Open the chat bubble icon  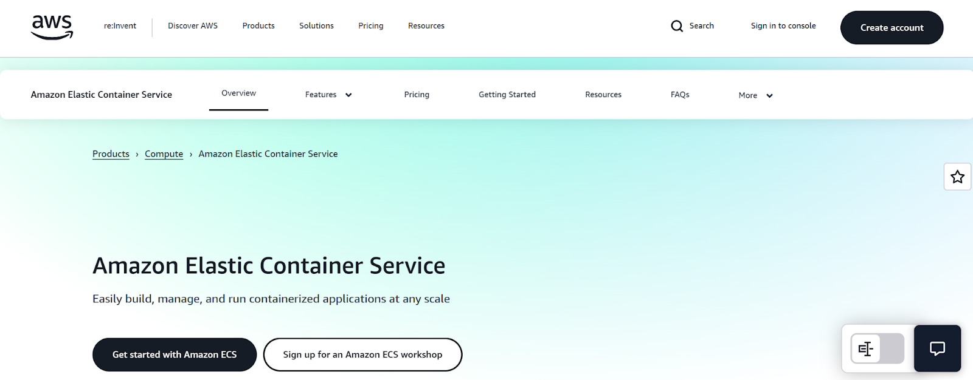point(937,348)
